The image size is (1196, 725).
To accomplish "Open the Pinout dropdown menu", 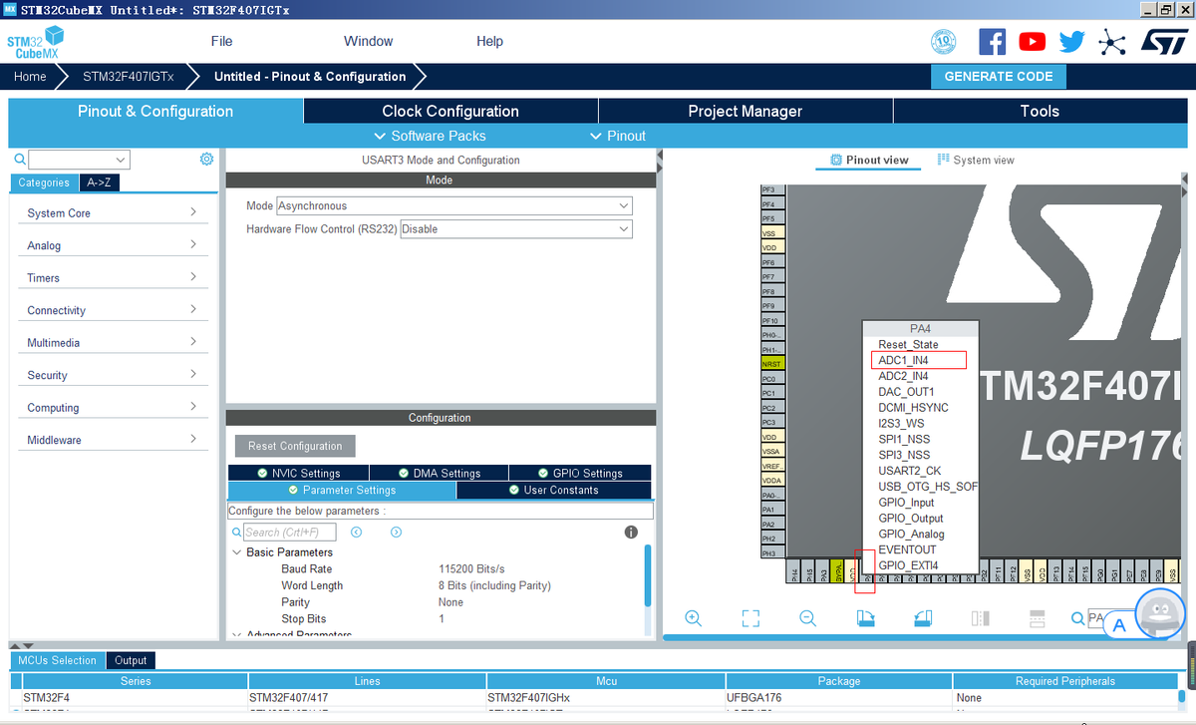I will [x=618, y=136].
